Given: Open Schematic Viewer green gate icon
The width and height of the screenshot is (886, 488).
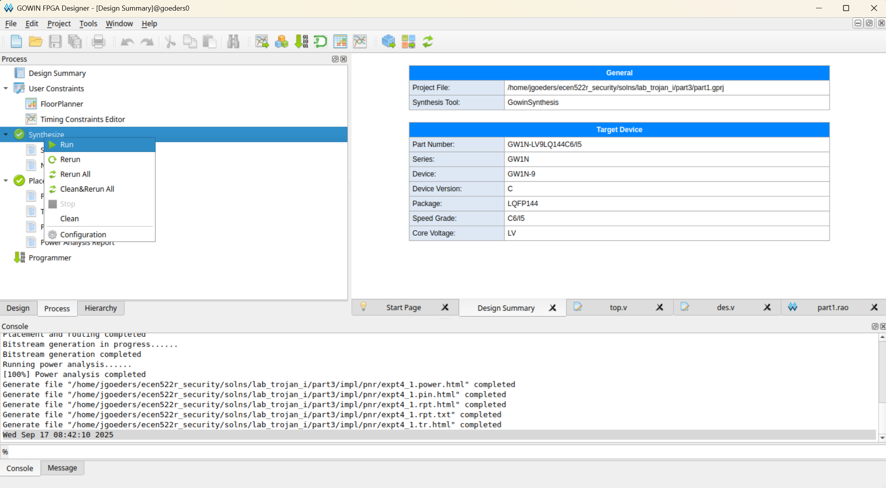Looking at the screenshot, I should pyautogui.click(x=320, y=41).
